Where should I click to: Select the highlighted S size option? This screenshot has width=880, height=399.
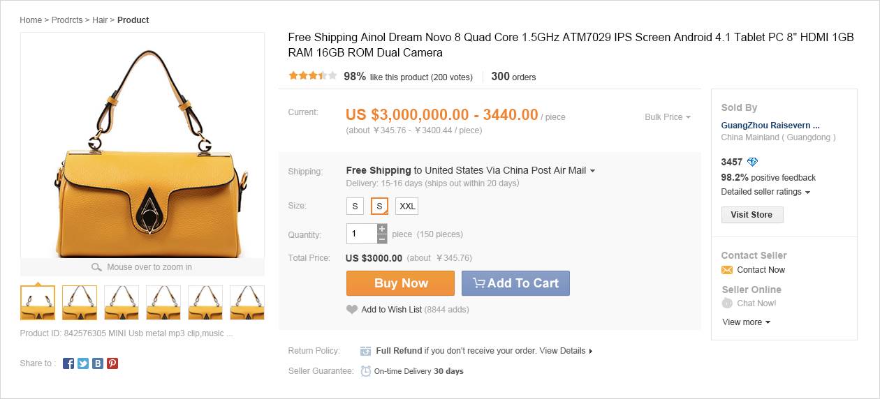[x=380, y=206]
